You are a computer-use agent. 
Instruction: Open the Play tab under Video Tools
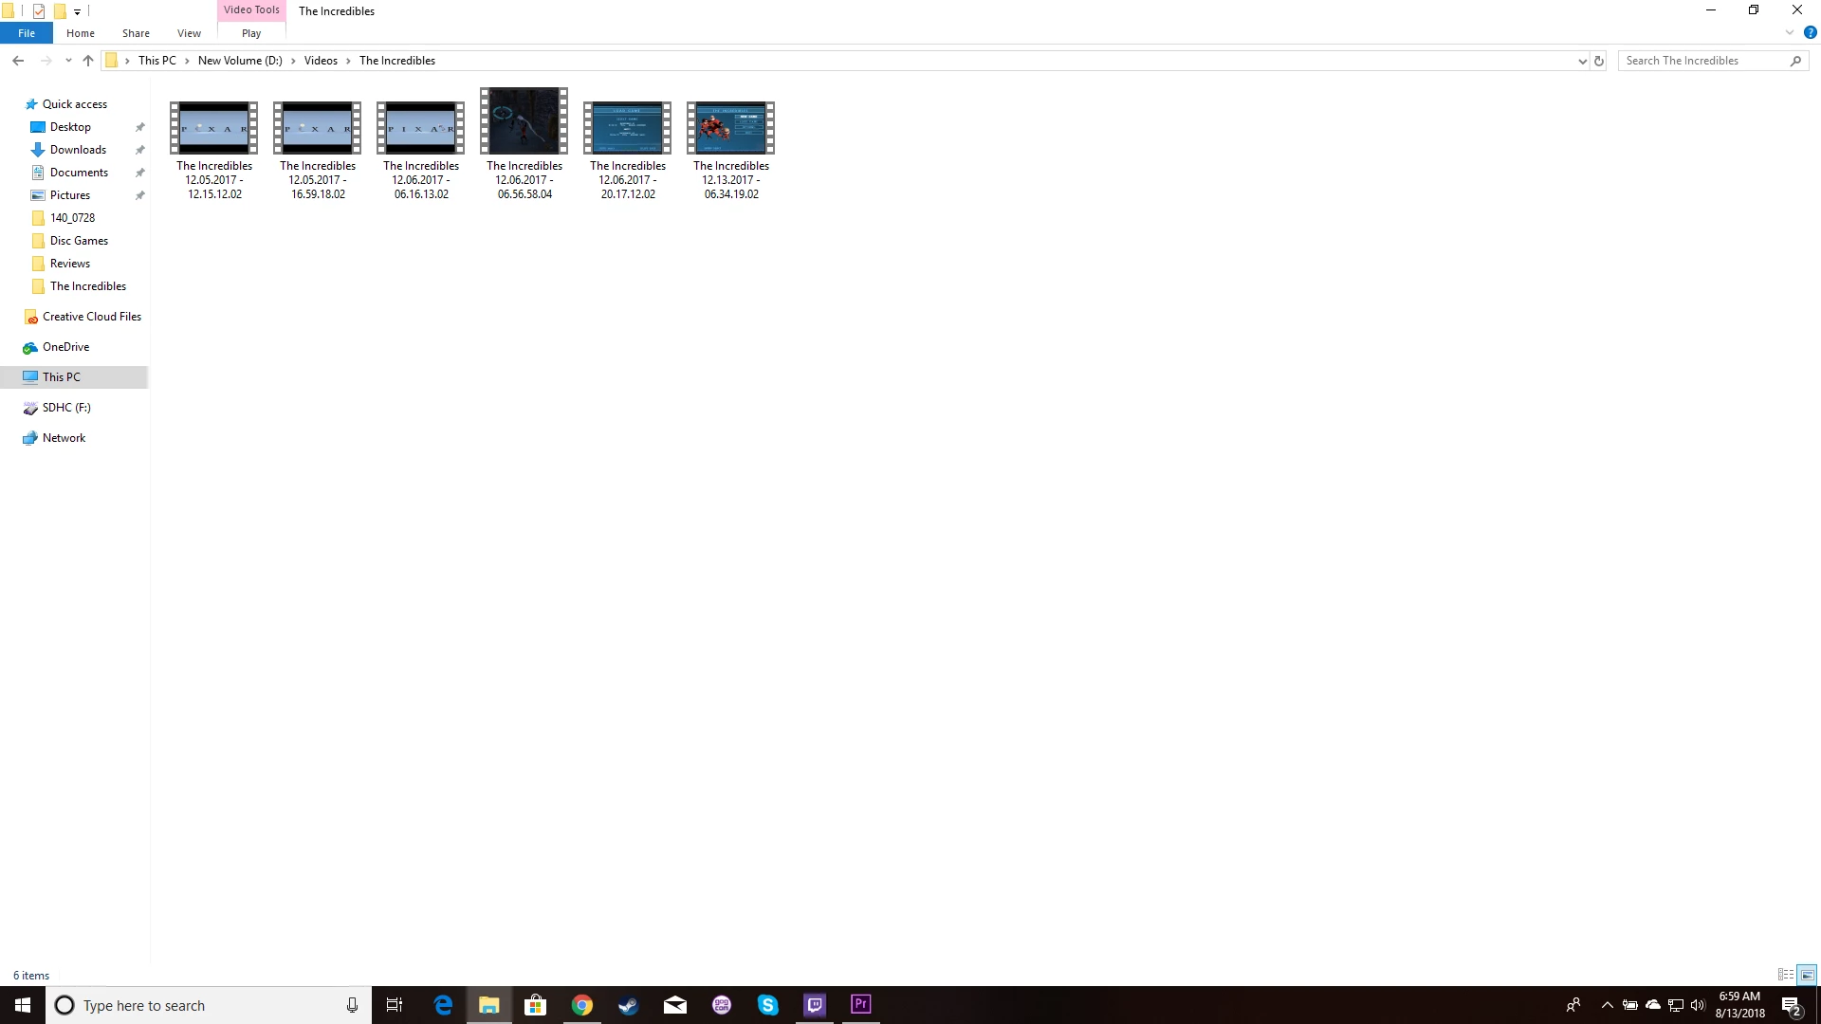click(251, 33)
